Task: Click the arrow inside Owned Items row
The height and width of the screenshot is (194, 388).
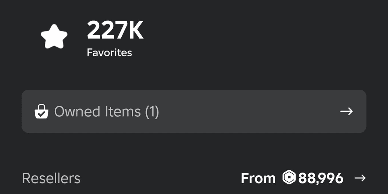Action: (346, 111)
